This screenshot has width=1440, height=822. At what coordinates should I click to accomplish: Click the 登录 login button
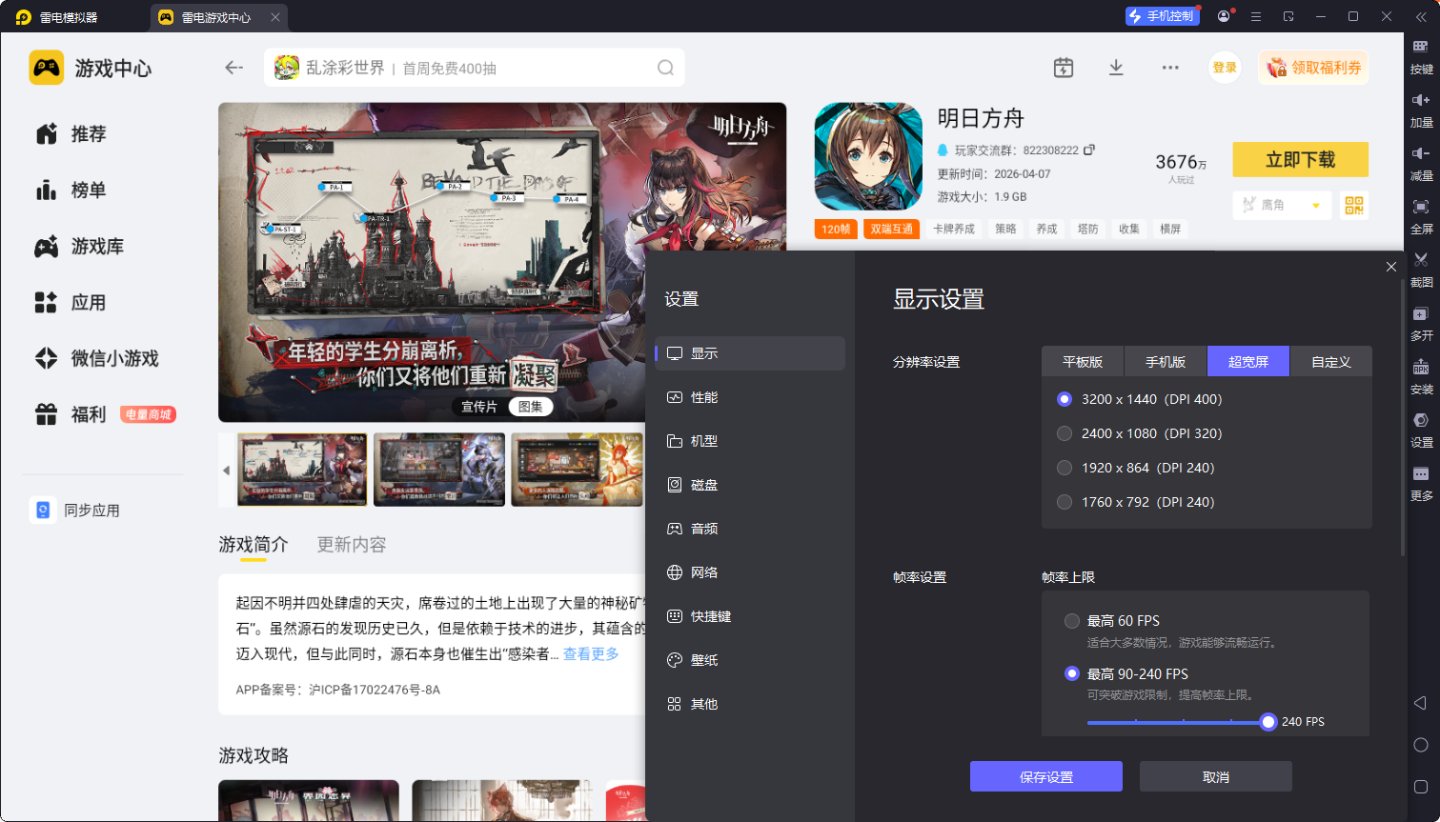(1225, 68)
